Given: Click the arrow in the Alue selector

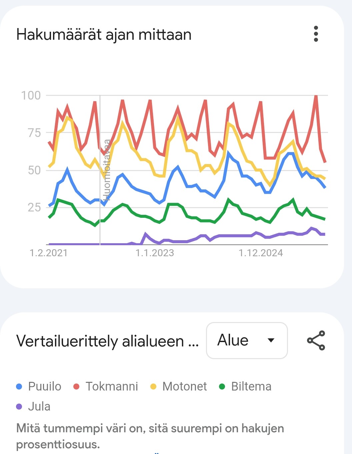Looking at the screenshot, I should 271,340.
